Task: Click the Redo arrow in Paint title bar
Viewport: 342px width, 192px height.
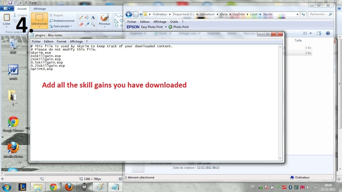Action: coord(16,2)
